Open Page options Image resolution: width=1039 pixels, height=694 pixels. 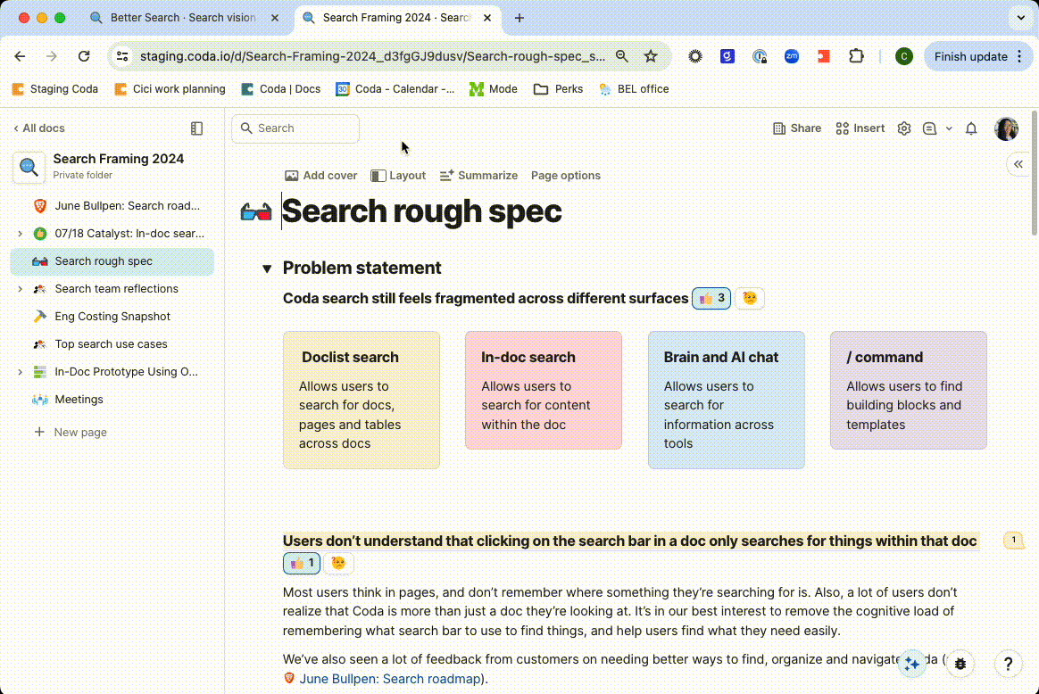click(x=565, y=176)
